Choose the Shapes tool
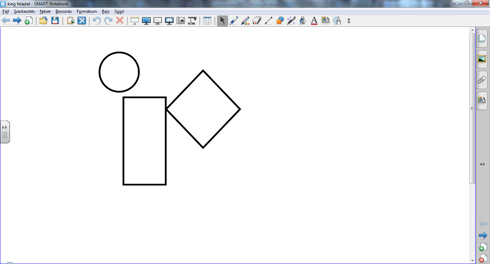This screenshot has height=264, width=490. click(280, 21)
